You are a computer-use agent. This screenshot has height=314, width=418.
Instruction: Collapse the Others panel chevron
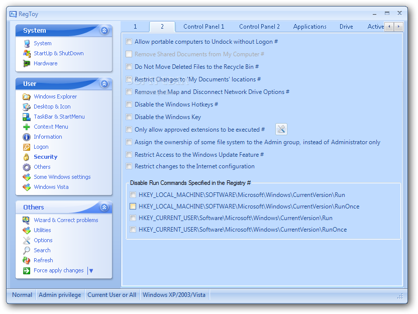point(104,207)
